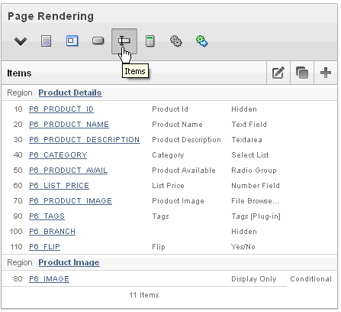Viewport: 341px width, 312px height.
Task: Click the 'Product Description' label text
Action: point(186,140)
